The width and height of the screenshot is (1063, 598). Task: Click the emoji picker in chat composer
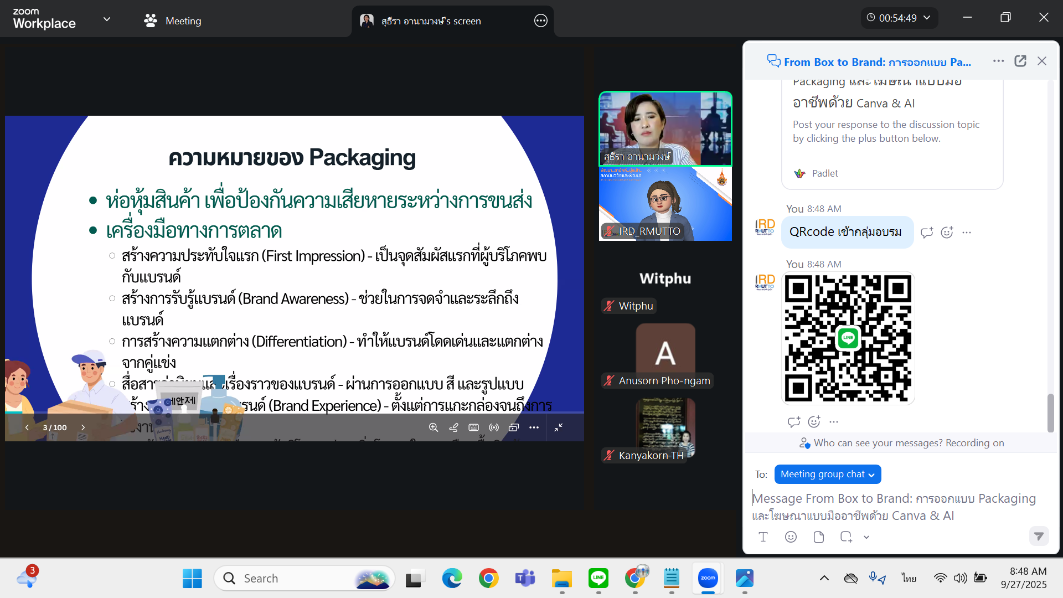pos(791,537)
